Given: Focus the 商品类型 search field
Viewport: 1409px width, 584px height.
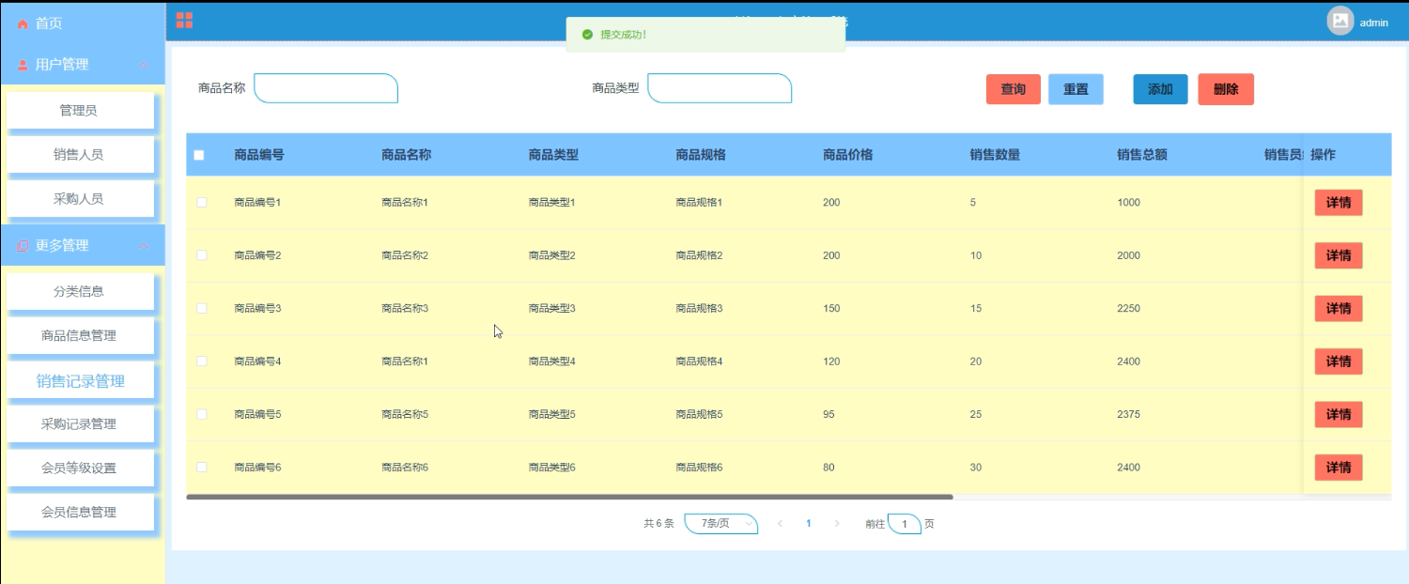Looking at the screenshot, I should pyautogui.click(x=720, y=88).
